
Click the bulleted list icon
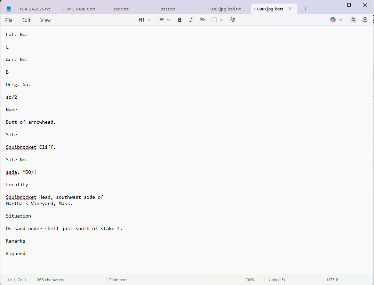click(x=161, y=20)
